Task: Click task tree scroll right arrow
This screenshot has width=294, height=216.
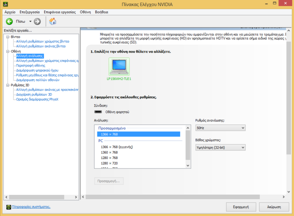Action: pyautogui.click(x=76, y=197)
